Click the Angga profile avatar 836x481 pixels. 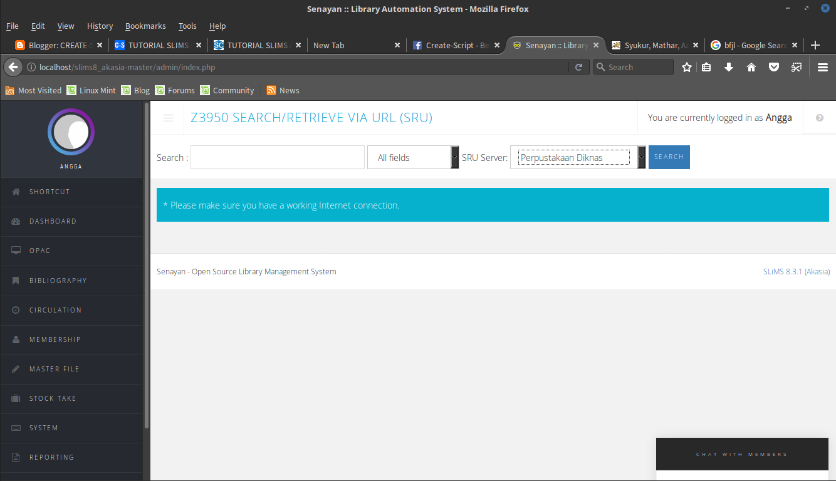pos(71,132)
